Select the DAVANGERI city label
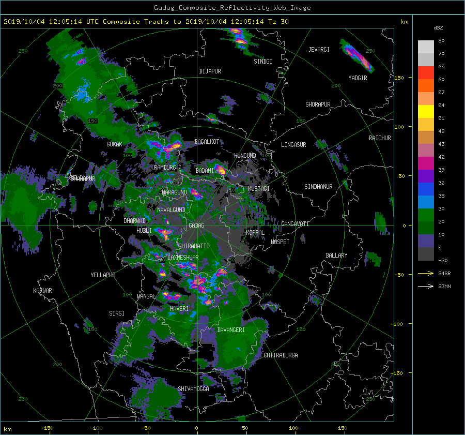The image size is (465, 435). 231,330
